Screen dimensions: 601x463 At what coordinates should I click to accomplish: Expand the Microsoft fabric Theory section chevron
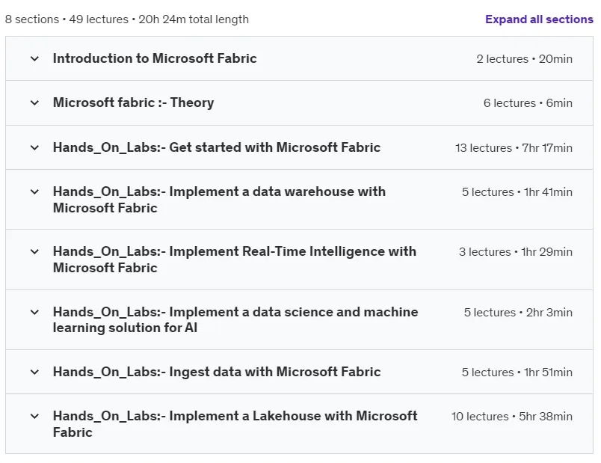[34, 102]
